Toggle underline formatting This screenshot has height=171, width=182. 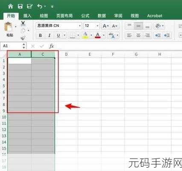[59, 35]
